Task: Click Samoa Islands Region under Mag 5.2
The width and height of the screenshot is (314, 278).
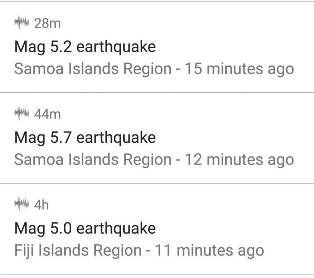Action: pos(93,69)
